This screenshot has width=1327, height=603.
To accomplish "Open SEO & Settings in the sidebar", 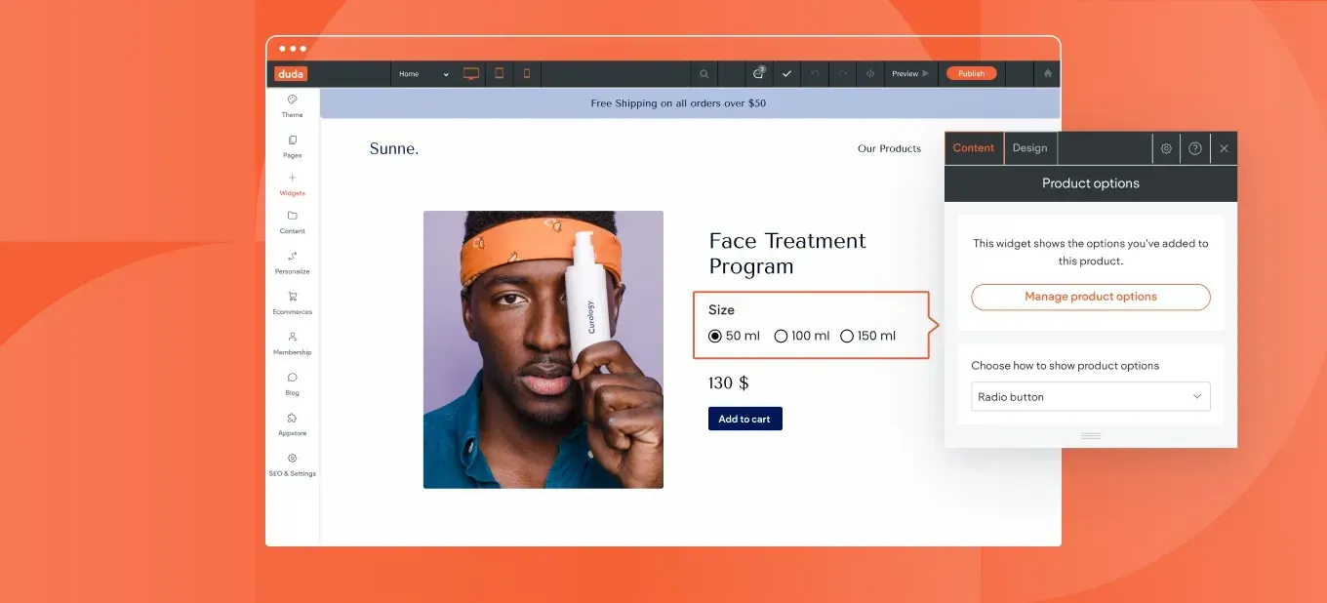I will coord(293,464).
